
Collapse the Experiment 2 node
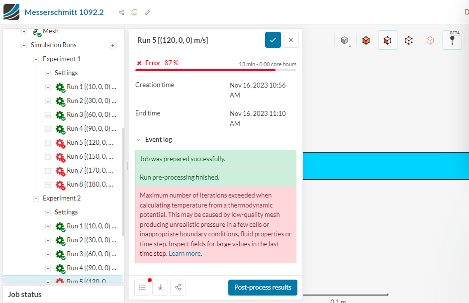click(36, 199)
